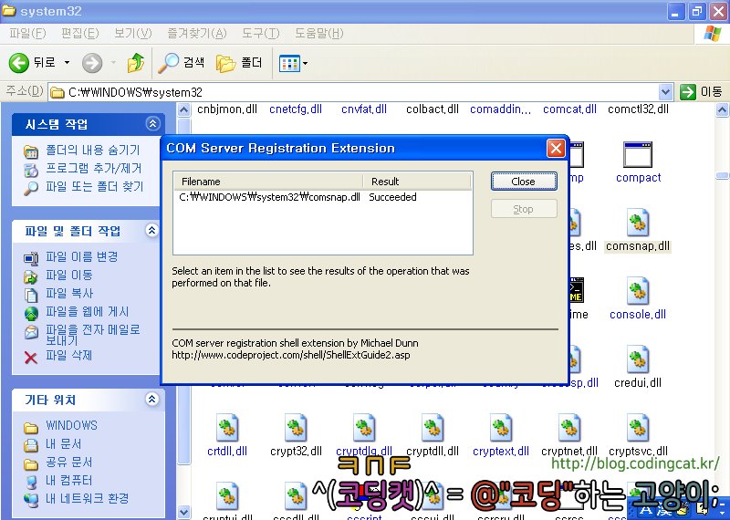
Task: Open the 검색 search tool
Action: pyautogui.click(x=181, y=63)
